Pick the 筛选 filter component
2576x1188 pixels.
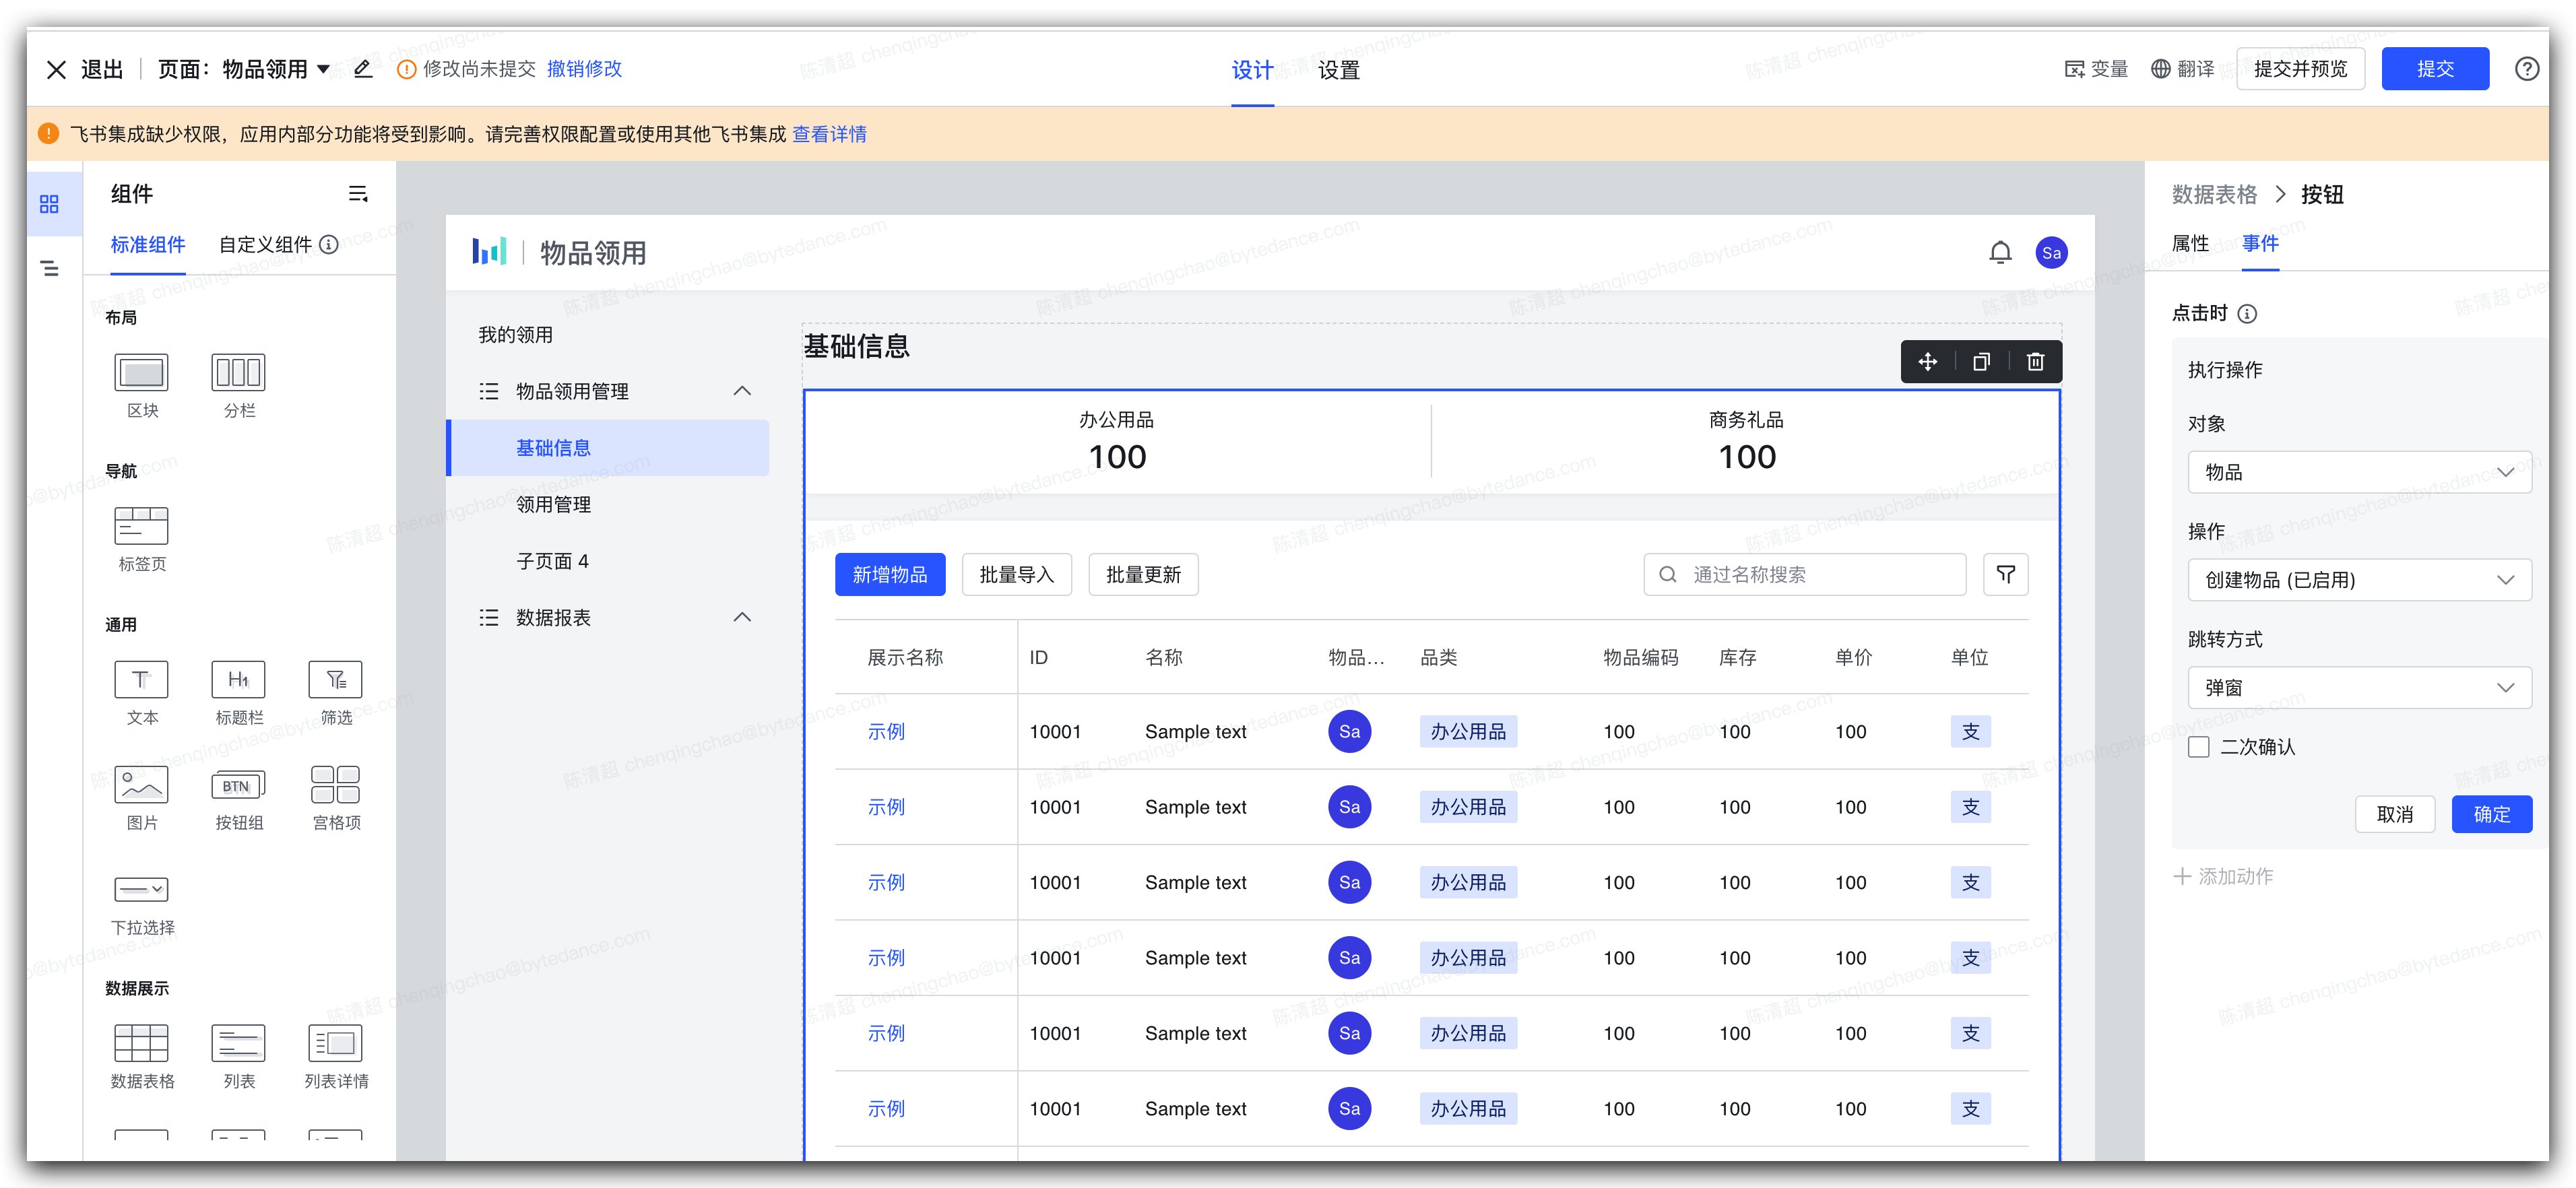pyautogui.click(x=336, y=693)
